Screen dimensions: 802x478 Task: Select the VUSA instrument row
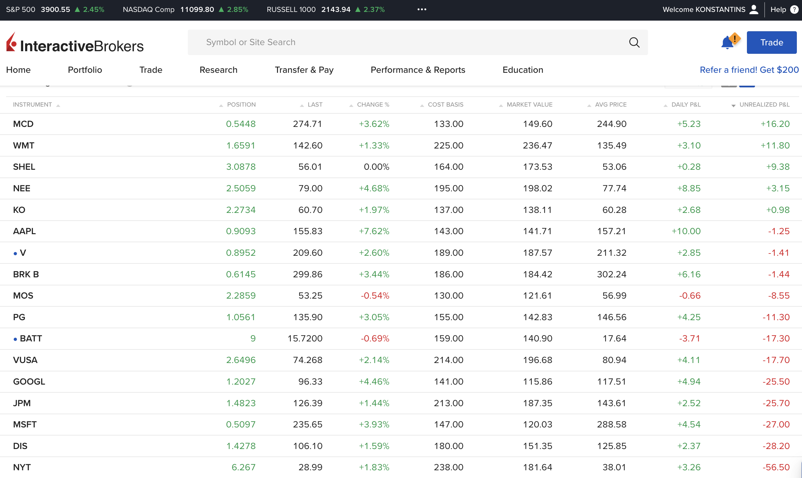[x=401, y=360]
